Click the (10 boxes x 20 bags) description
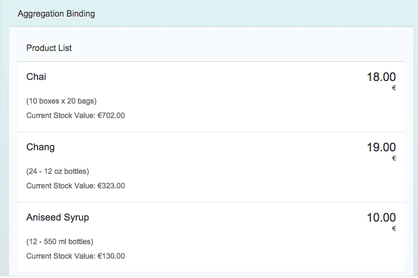 [x=61, y=101]
